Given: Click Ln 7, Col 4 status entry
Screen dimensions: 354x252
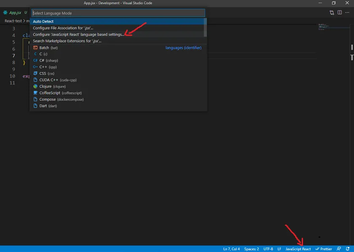Looking at the screenshot, I should [231, 249].
